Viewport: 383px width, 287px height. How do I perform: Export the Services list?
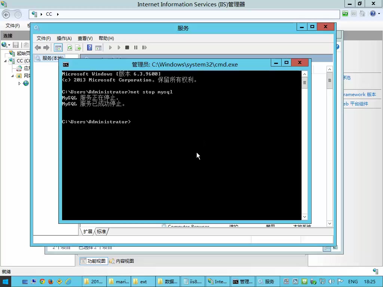tap(78, 47)
